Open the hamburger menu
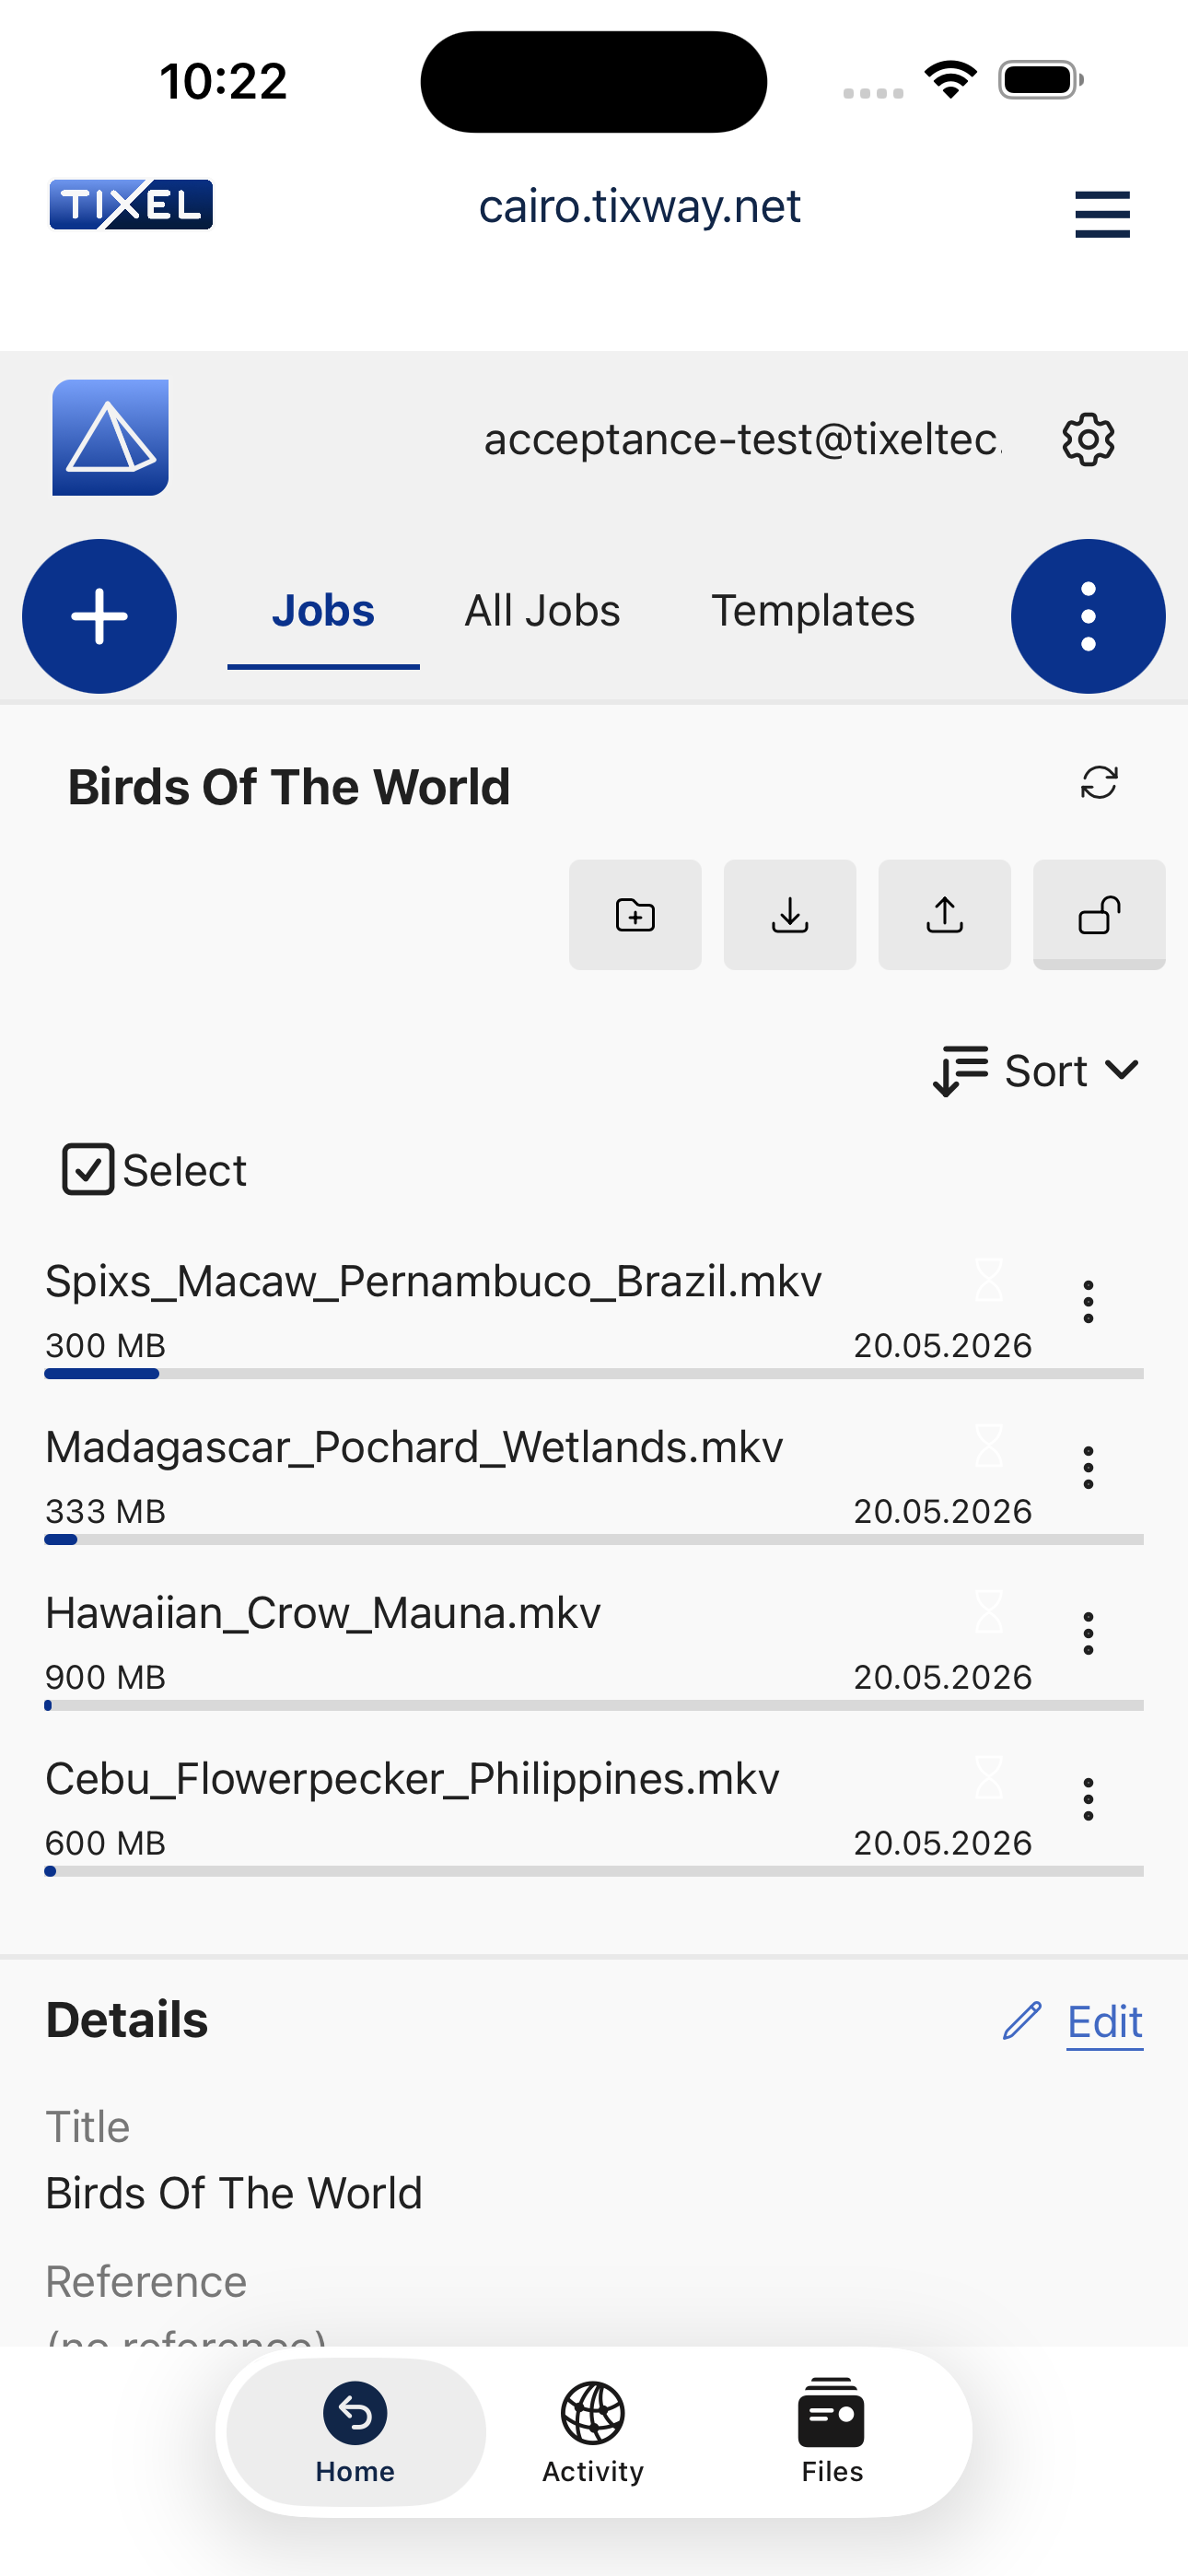The image size is (1188, 2576). click(x=1102, y=214)
